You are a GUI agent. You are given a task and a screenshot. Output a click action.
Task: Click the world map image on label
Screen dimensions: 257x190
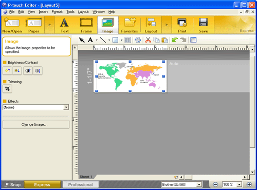coord(130,77)
